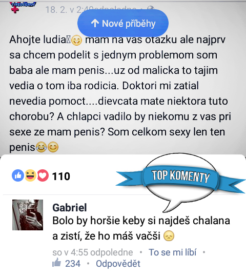Image resolution: width=246 pixels, height=276 pixels.
Task: Click the blue Like reaction icon
Action: [18, 175]
